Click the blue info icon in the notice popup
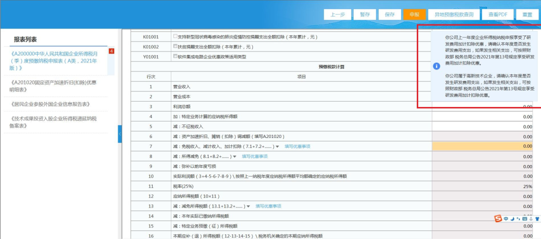The height and width of the screenshot is (239, 541). point(436,66)
